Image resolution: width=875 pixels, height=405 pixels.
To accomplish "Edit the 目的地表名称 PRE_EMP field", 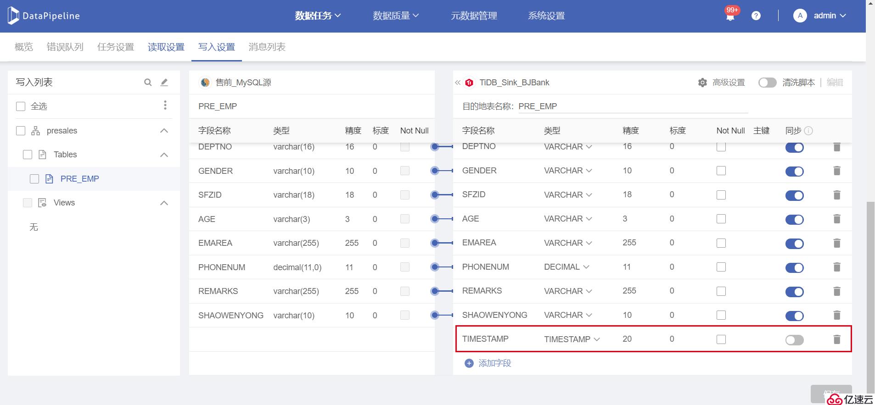I will [x=633, y=106].
